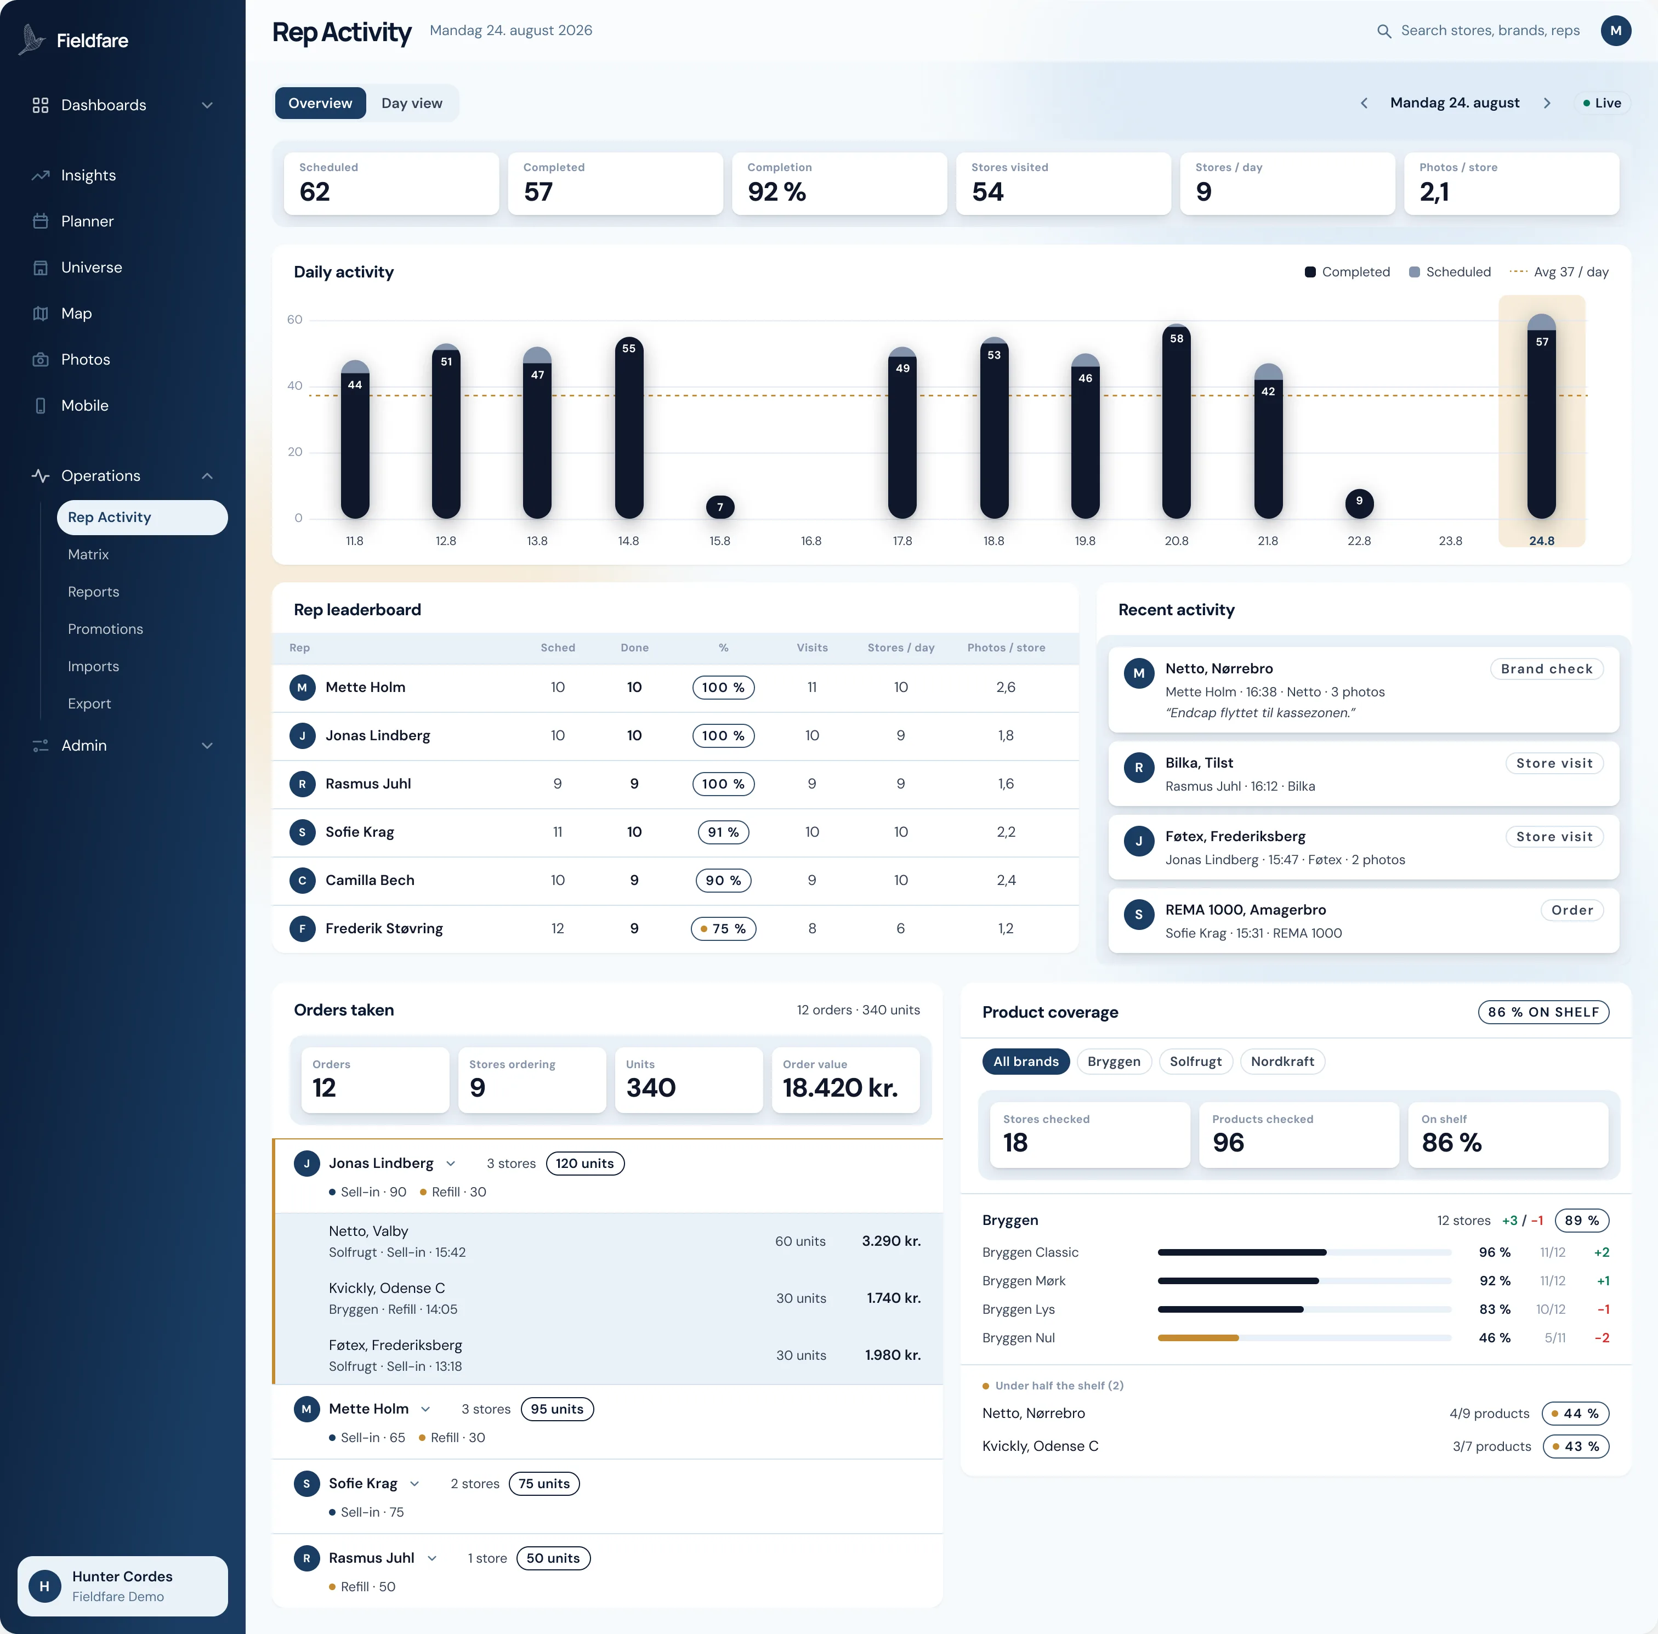Collapse Jonas Lindberg's orders

coord(451,1164)
